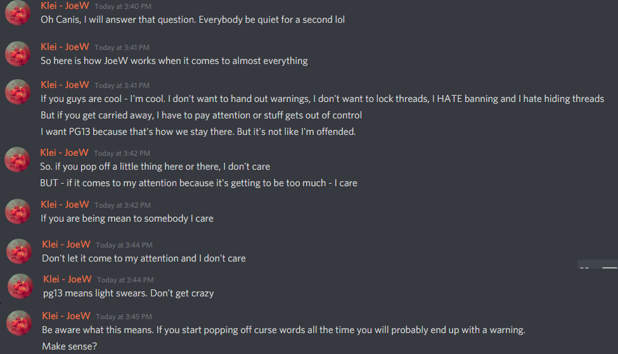The width and height of the screenshot is (618, 354).
Task: Click the "Today at 3:45 PM" timestamp
Action: click(124, 317)
